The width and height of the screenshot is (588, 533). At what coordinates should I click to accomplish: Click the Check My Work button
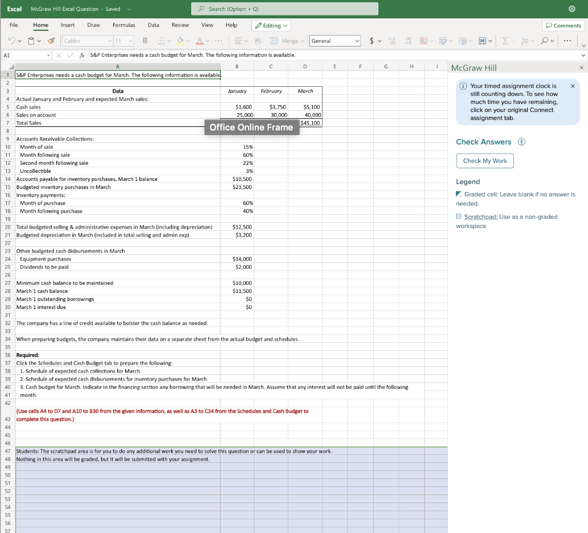click(x=485, y=161)
